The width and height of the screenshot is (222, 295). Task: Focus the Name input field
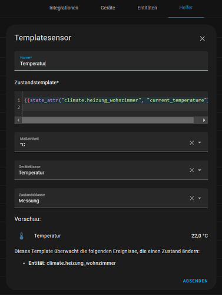pyautogui.click(x=111, y=61)
